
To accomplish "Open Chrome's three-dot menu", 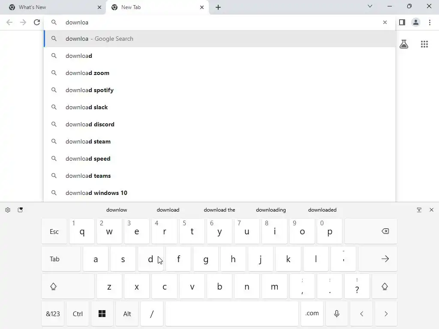I will pos(430,22).
